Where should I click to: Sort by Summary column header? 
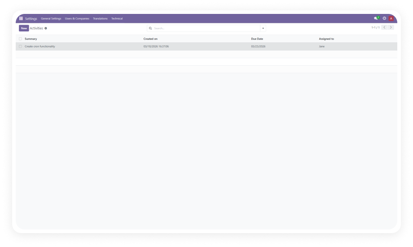[x=31, y=39]
